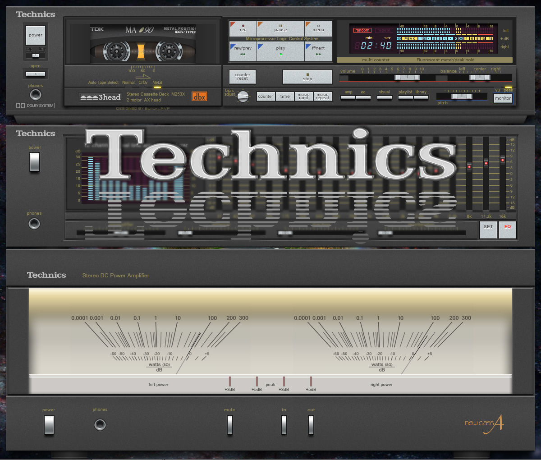Click the Stereo Cassette Deck M253X label
The height and width of the screenshot is (460, 541).
pyautogui.click(x=156, y=94)
